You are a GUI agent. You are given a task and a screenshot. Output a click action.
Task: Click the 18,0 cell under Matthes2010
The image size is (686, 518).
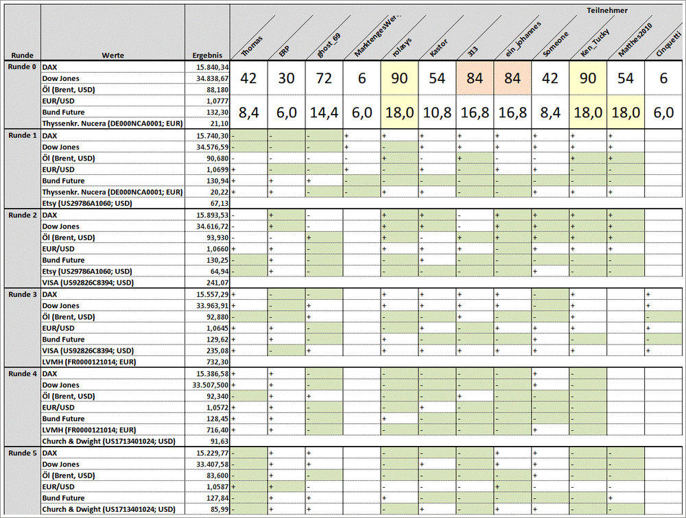(x=626, y=113)
